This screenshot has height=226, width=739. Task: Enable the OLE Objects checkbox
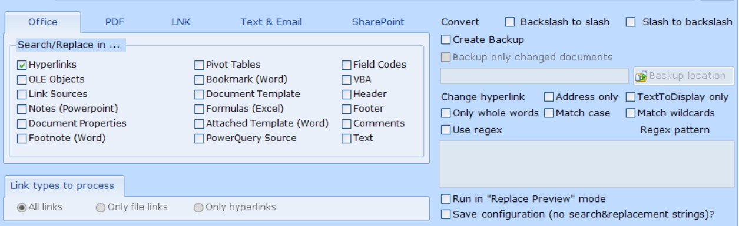click(x=22, y=80)
